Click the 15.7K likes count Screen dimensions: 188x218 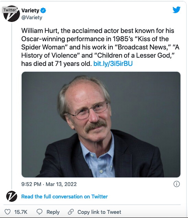click(x=21, y=212)
